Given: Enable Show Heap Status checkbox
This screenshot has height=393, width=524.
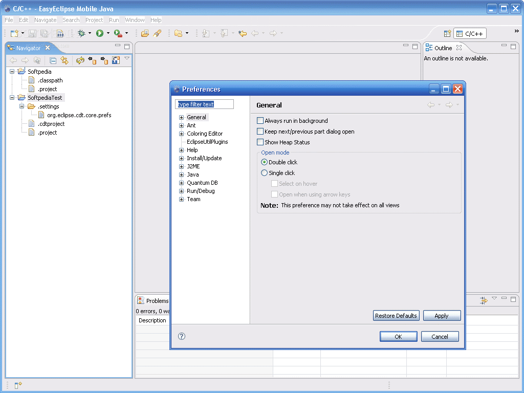Looking at the screenshot, I should click(260, 142).
